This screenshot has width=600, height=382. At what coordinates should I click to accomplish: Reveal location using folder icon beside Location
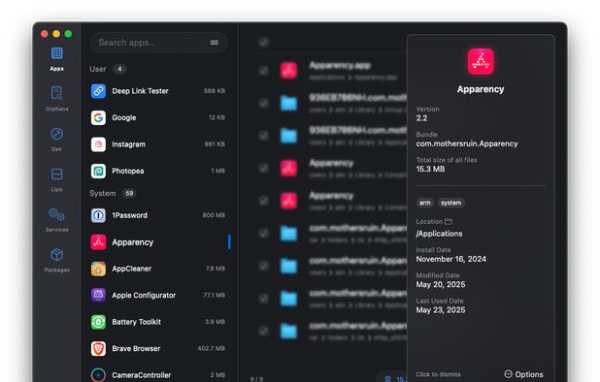point(449,222)
